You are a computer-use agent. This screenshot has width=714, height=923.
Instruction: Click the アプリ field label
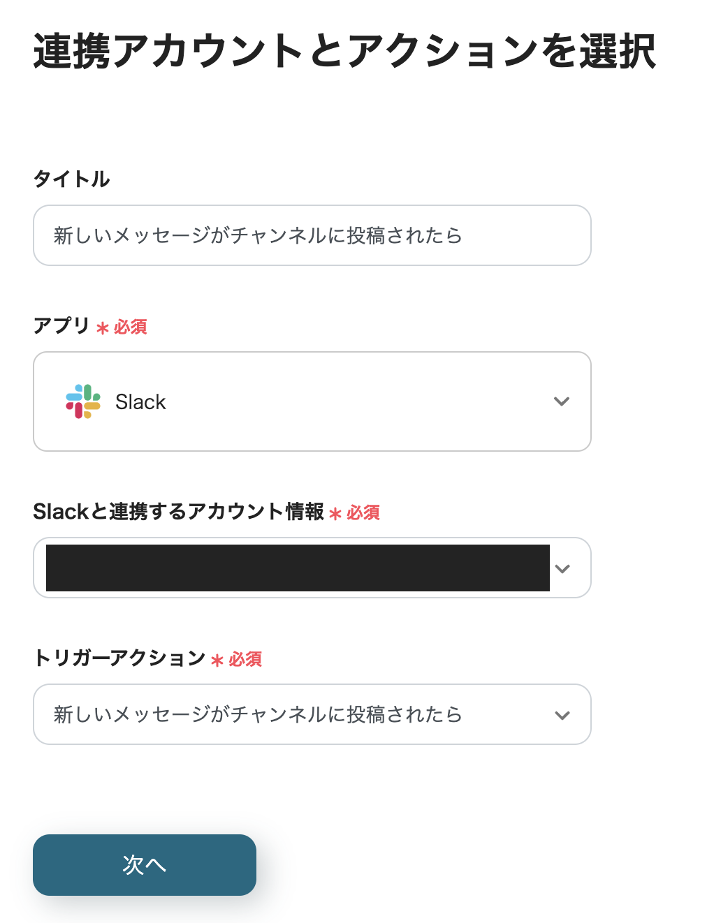click(61, 325)
